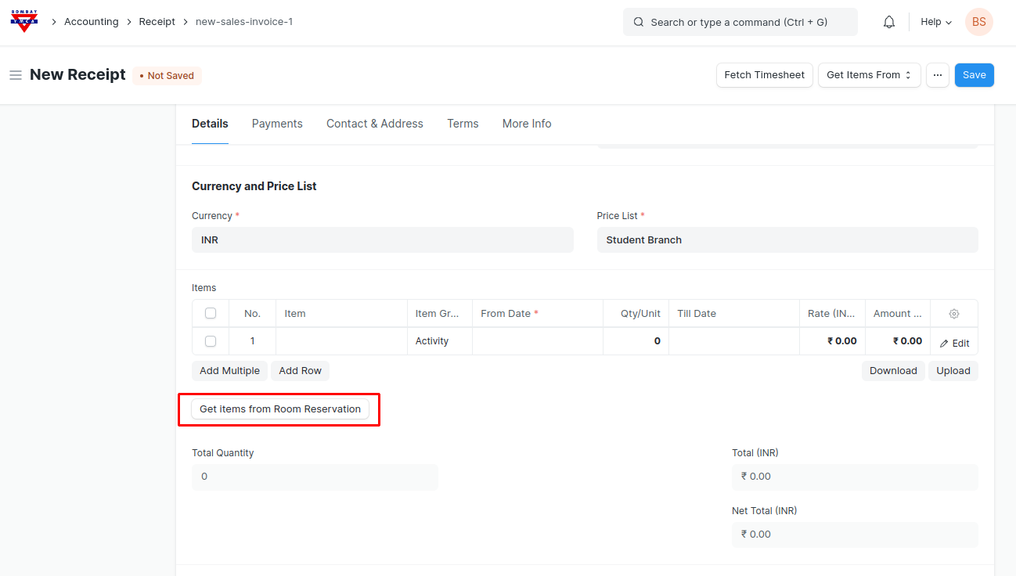Open the notifications bell
The width and height of the screenshot is (1016, 576).
(x=889, y=22)
